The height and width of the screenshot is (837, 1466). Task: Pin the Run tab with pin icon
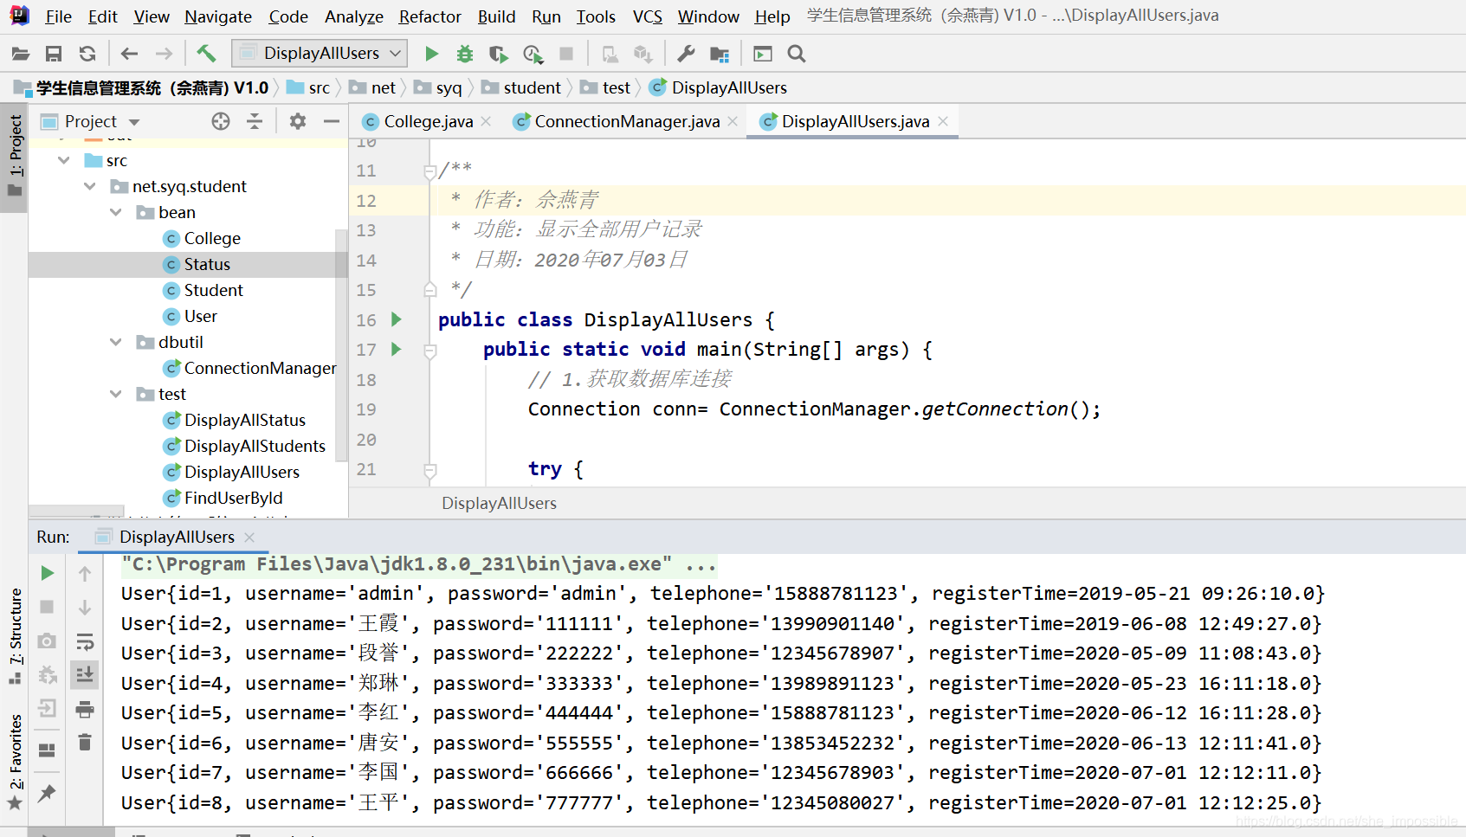coord(48,793)
